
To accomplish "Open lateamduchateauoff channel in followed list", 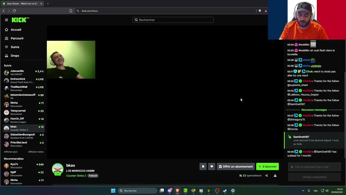I will point(24,96).
